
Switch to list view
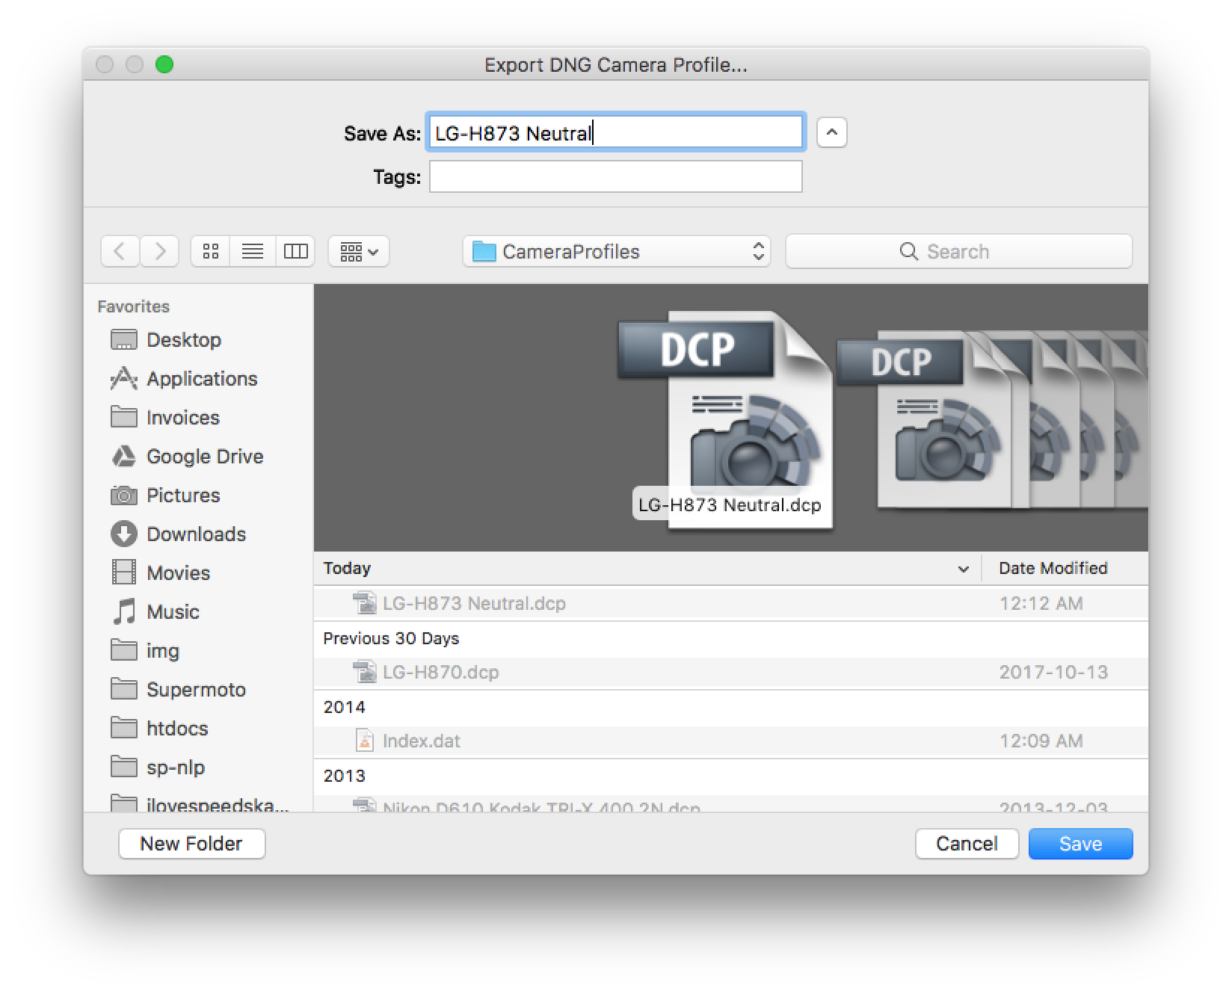click(x=253, y=251)
